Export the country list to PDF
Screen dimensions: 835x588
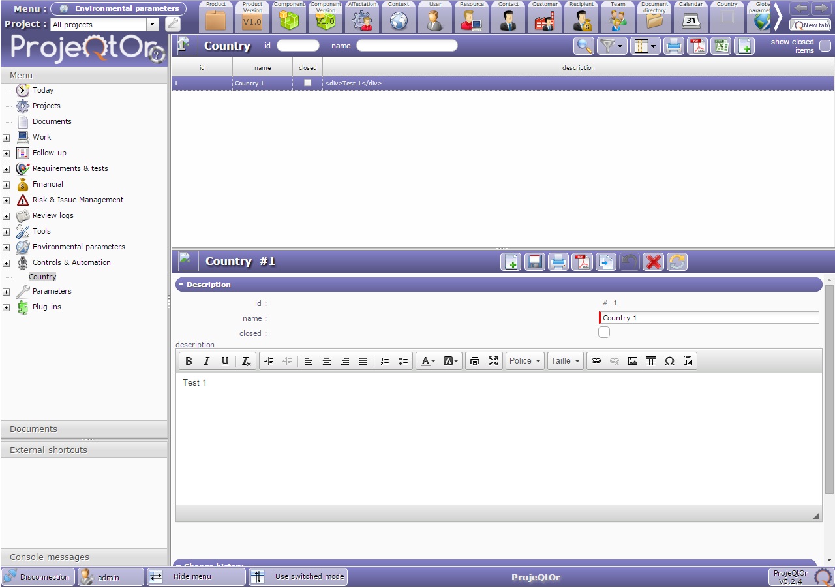pyautogui.click(x=697, y=46)
